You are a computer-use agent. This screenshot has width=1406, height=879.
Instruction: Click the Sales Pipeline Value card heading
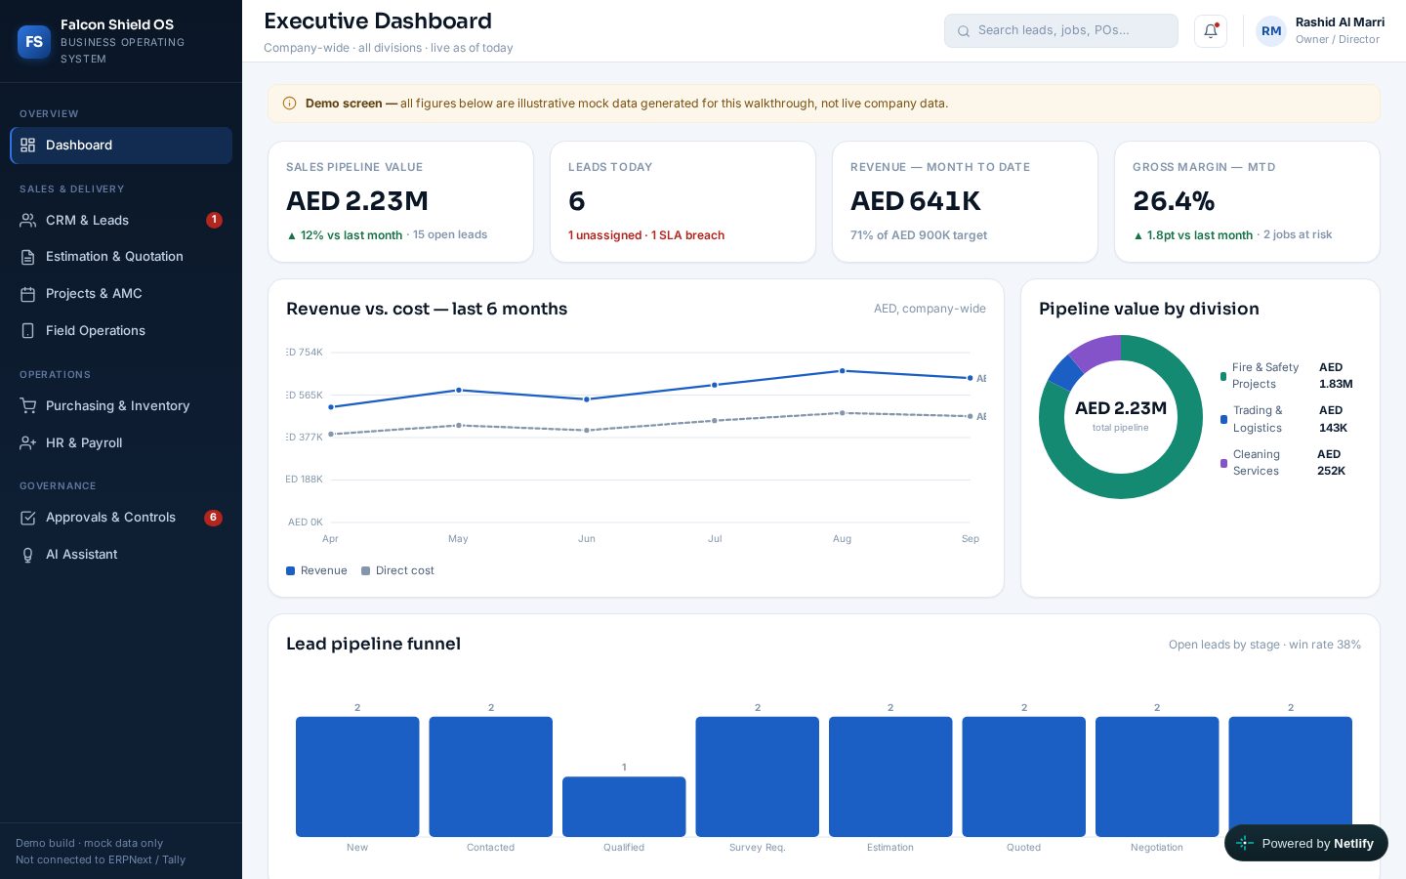coord(354,167)
